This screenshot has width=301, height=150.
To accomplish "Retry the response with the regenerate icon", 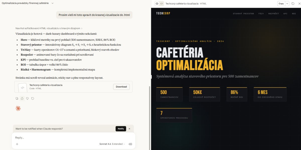I will click(x=33, y=98).
